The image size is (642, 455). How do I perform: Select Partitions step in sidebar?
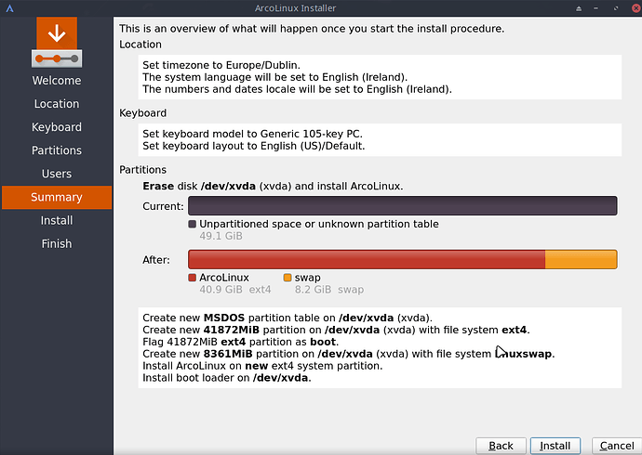tap(57, 150)
